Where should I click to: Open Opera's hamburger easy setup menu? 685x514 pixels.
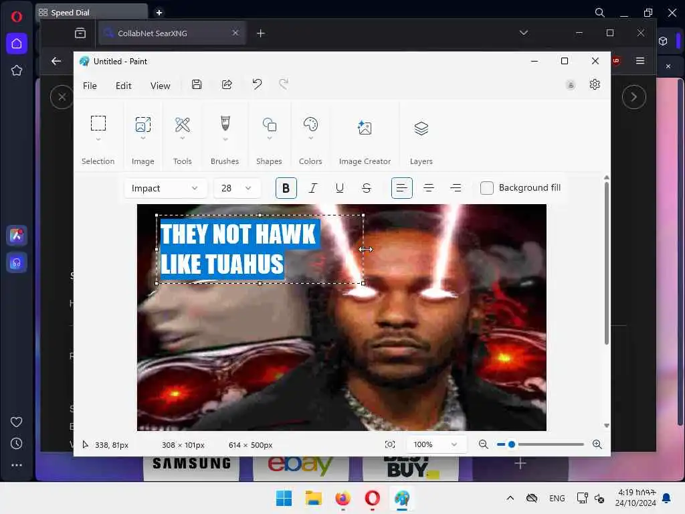640,61
